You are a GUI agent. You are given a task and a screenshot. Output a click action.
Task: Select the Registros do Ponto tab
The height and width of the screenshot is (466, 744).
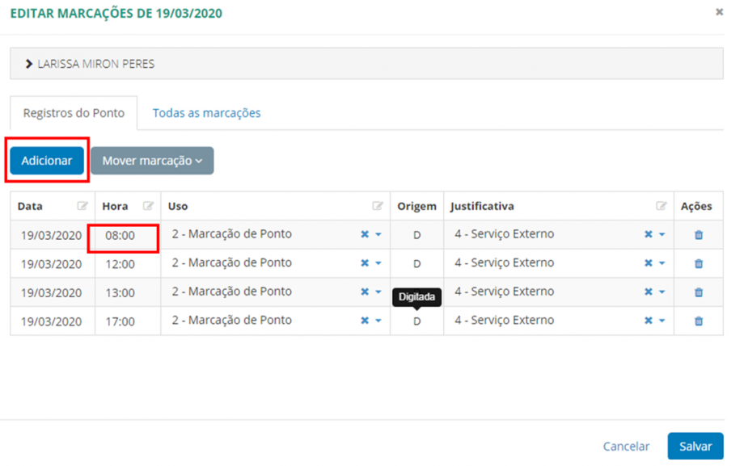pos(74,113)
